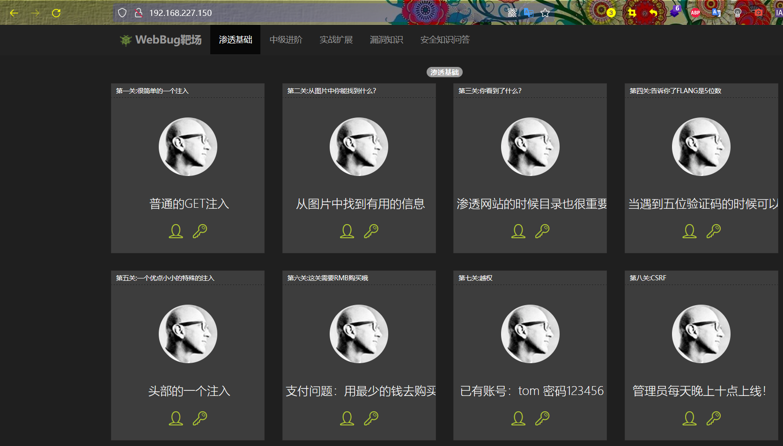Open avatar image of 第七关:越权 card
The image size is (783, 446).
tap(530, 334)
